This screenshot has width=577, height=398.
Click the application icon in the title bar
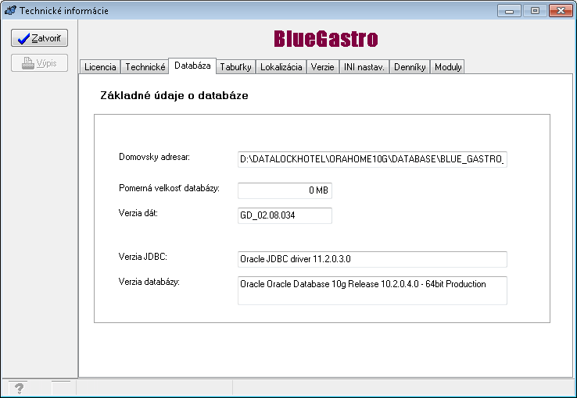(10, 10)
